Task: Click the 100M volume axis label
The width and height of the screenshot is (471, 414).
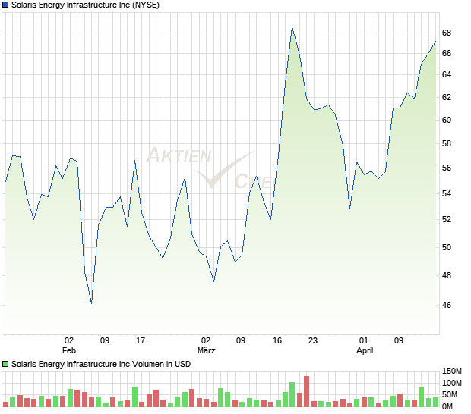Action: point(452,383)
